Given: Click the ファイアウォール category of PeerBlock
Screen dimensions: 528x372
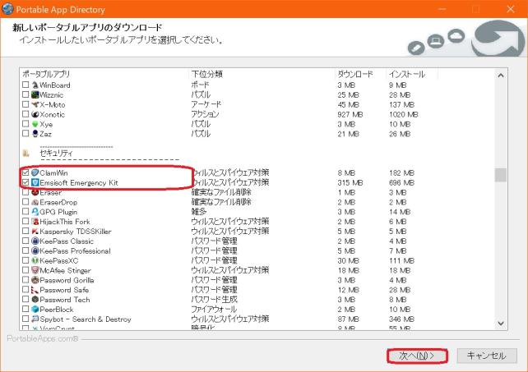Looking at the screenshot, I should click(214, 309).
